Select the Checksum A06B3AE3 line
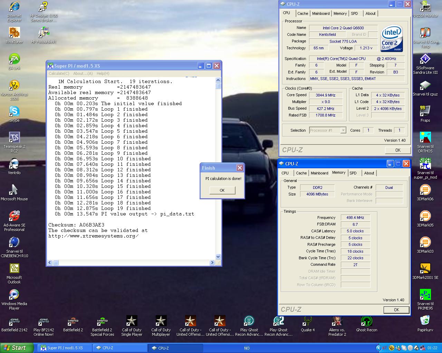442x353 pixels. [76, 225]
